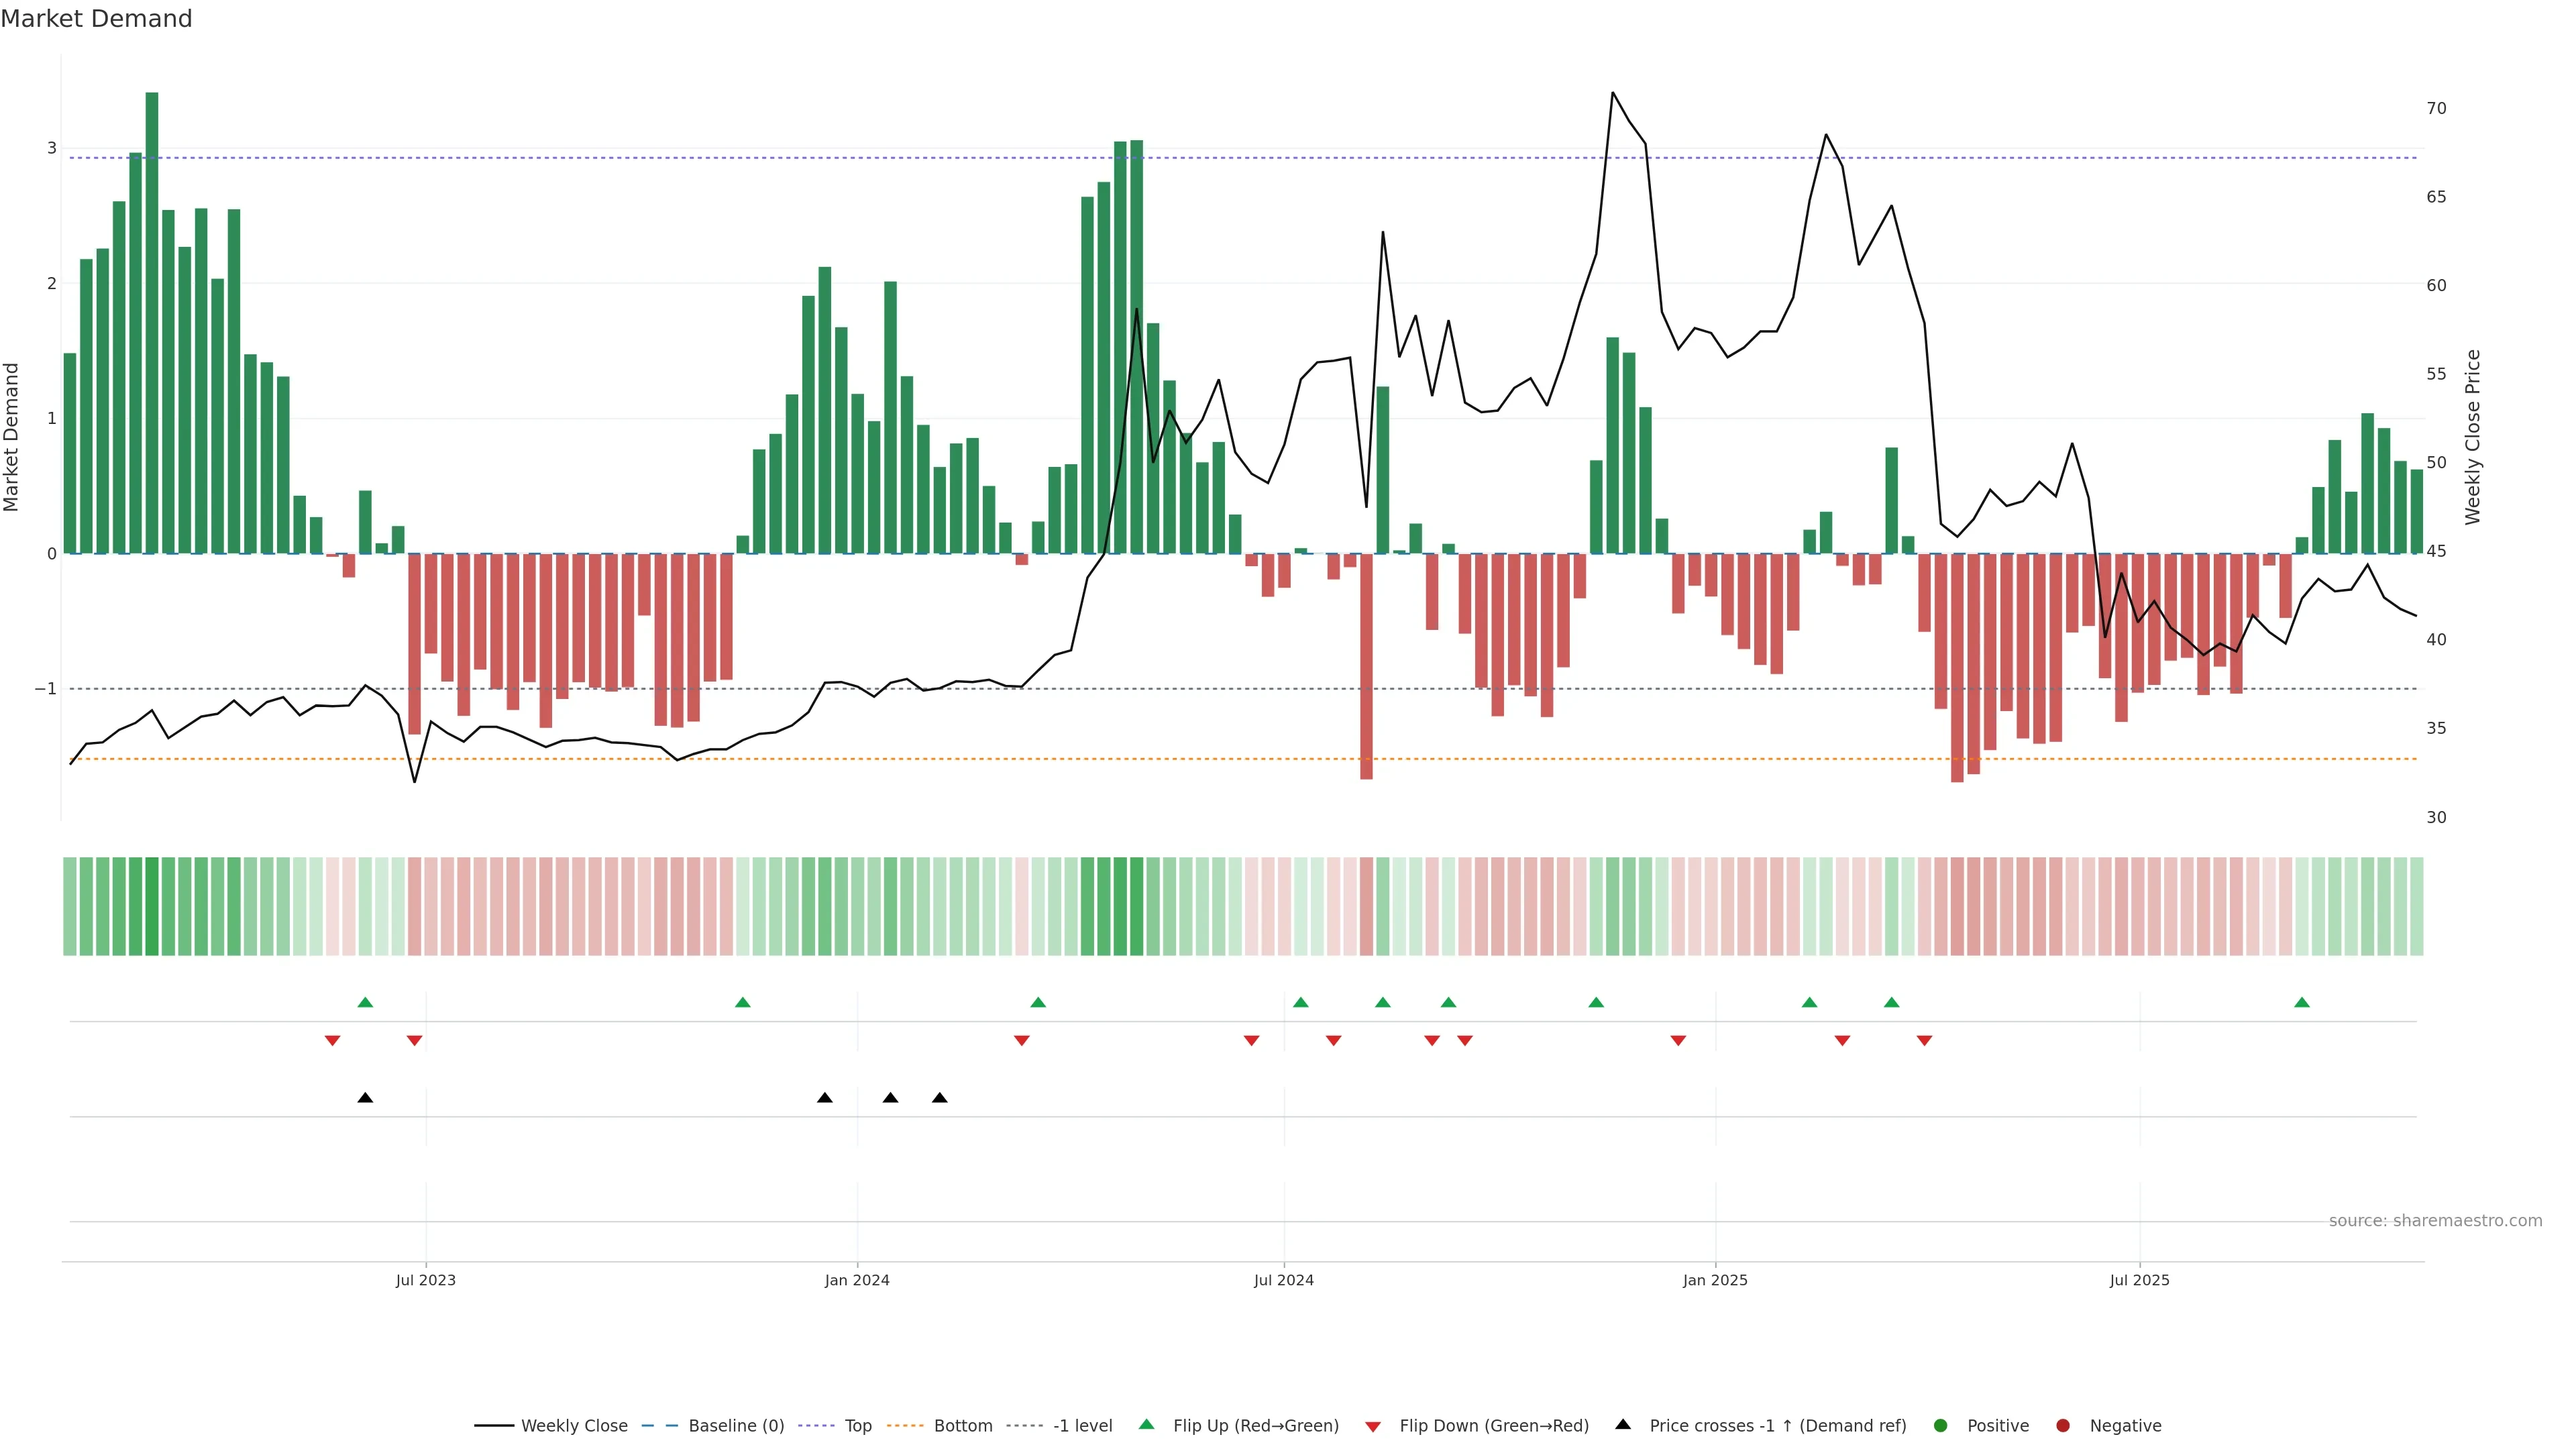Toggle the Baseline (0) legend entry
Screen dimensions: 2576x1449
tap(736, 1426)
